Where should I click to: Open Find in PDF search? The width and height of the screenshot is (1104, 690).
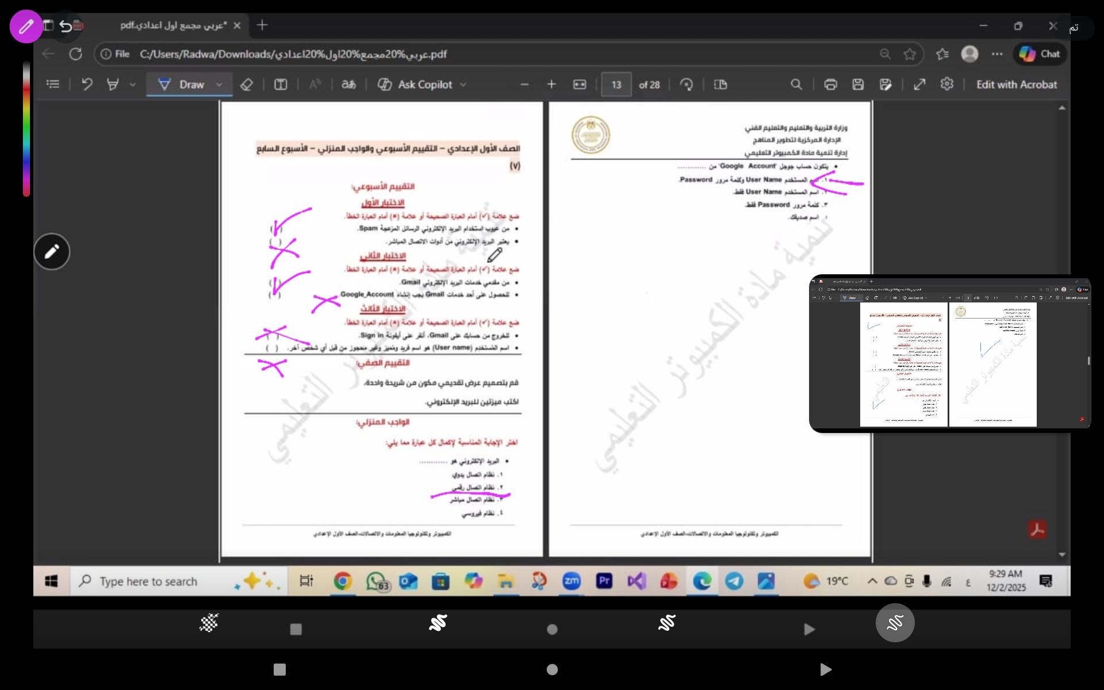(796, 85)
